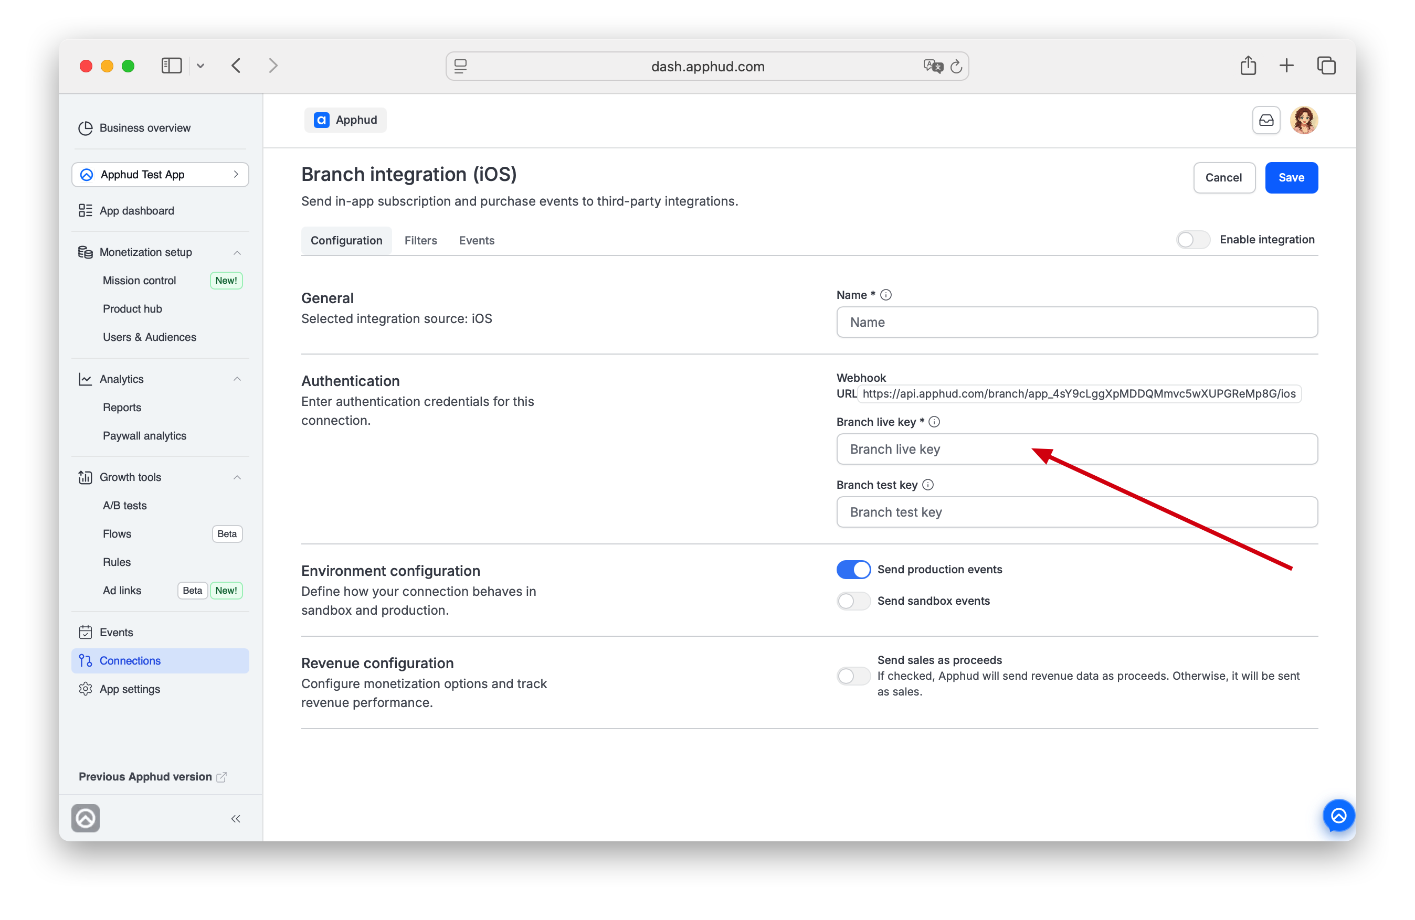Screen dimensions: 1415x920
Task: Disable Send production events toggle
Action: click(853, 569)
